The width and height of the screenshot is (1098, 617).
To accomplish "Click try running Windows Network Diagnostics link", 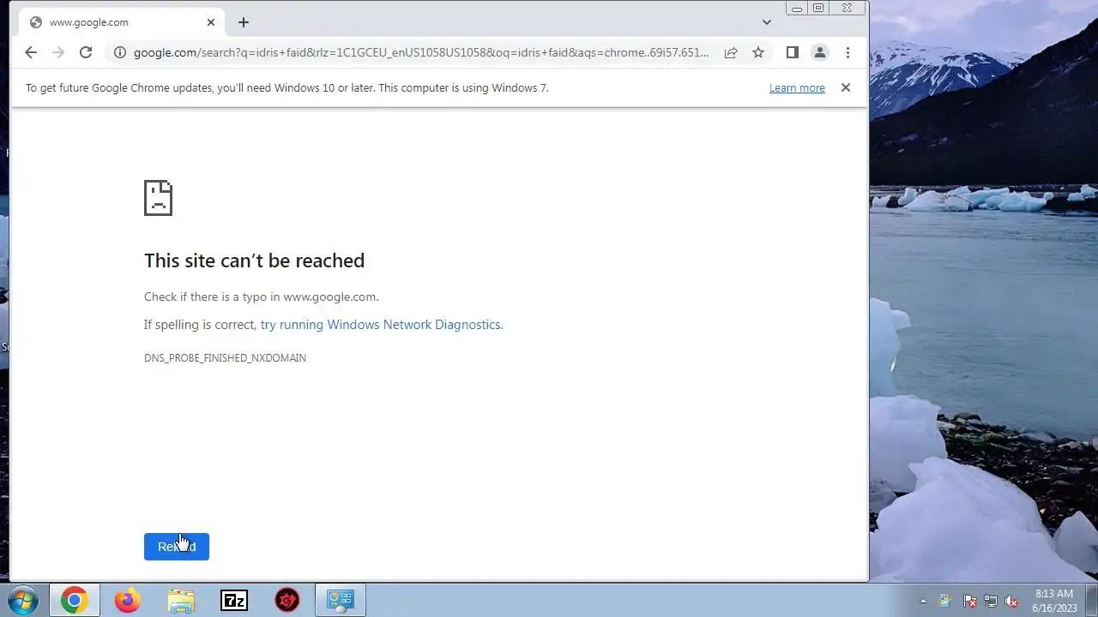I will [382, 325].
